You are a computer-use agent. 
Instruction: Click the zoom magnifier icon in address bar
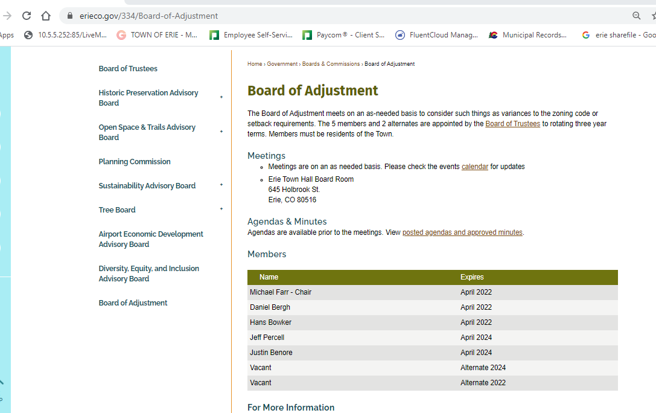click(x=637, y=16)
